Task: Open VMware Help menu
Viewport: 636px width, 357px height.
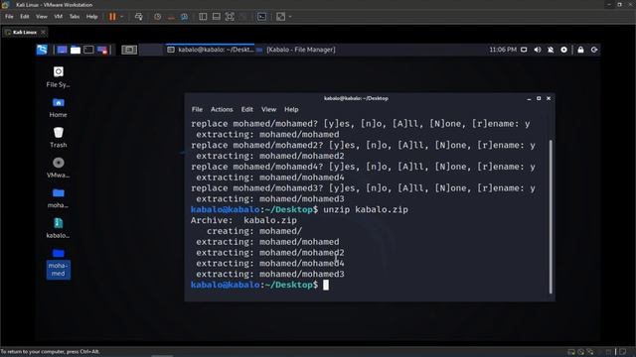Action: [91, 17]
